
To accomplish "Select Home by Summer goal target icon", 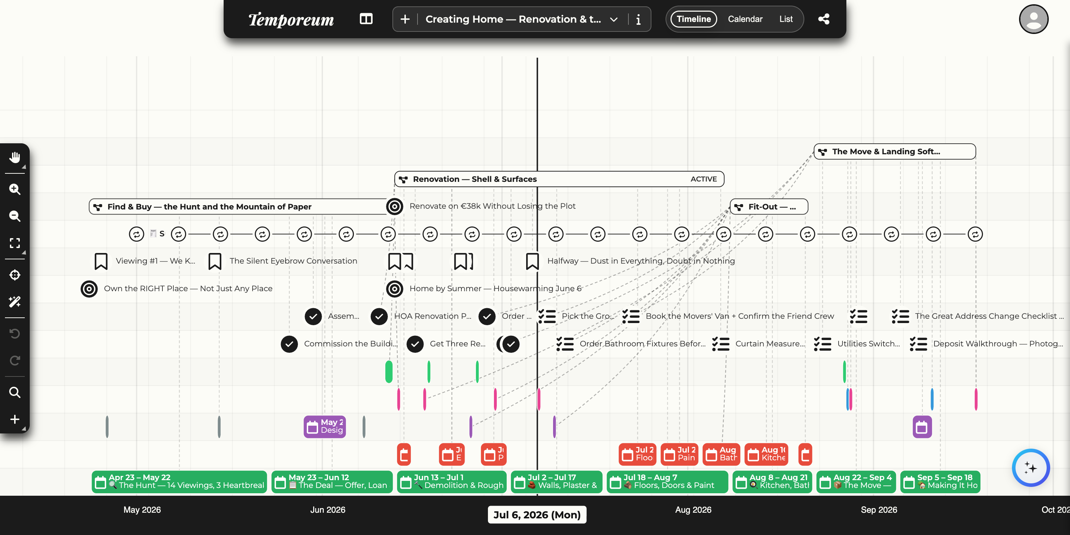I will [395, 289].
